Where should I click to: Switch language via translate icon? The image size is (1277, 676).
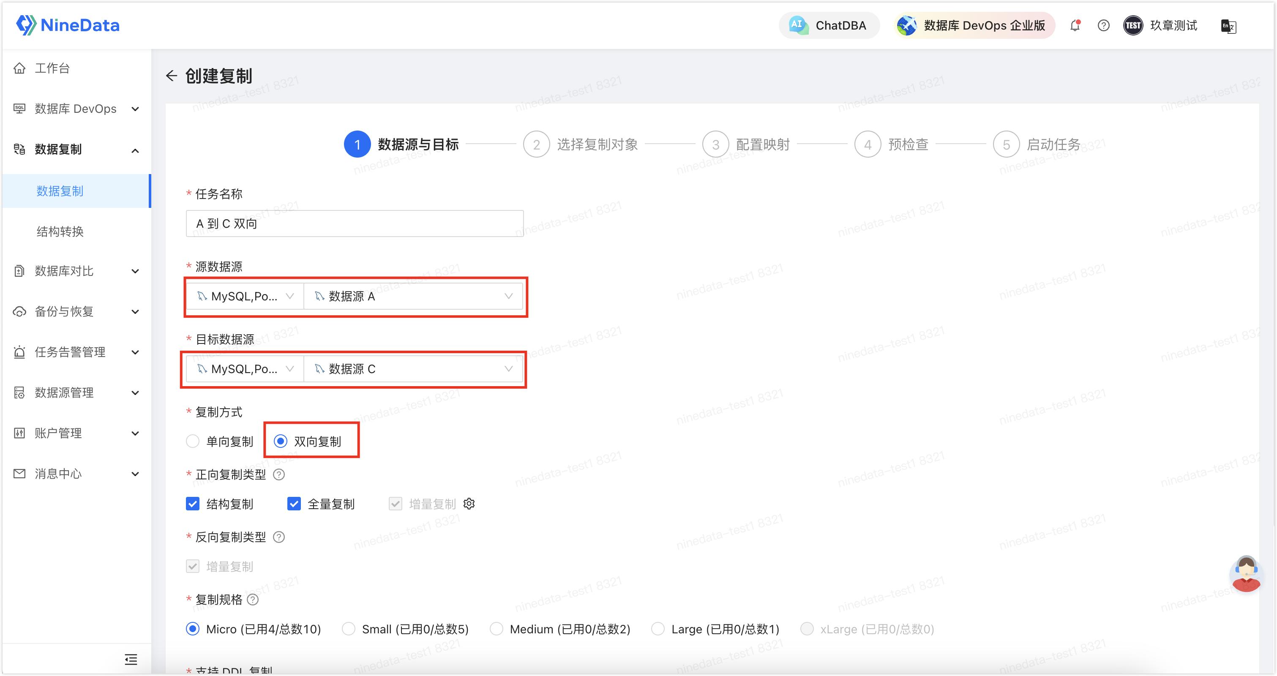[x=1228, y=26]
